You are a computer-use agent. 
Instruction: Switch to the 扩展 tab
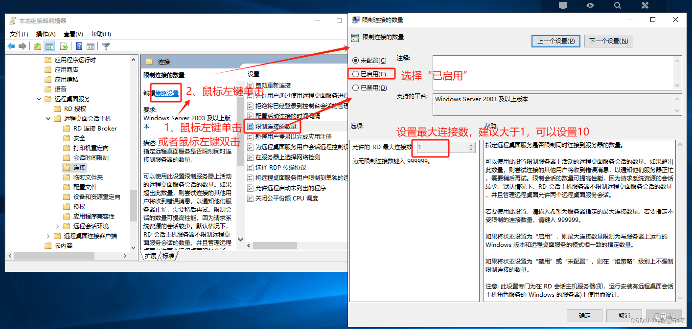[x=152, y=256]
